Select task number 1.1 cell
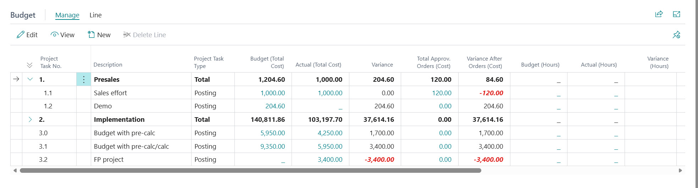Screen dimensions: 698x188 pos(49,93)
